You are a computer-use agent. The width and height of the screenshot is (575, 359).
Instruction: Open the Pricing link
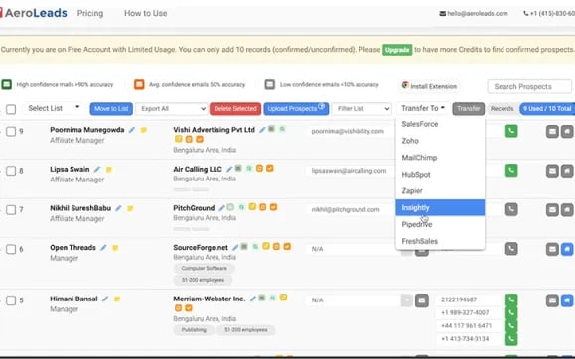coord(90,13)
